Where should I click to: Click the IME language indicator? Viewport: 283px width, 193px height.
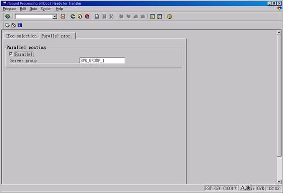pos(245,188)
